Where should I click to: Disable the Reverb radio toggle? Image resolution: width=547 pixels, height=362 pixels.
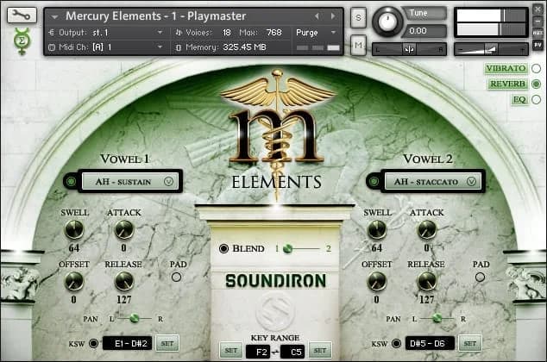[x=536, y=84]
